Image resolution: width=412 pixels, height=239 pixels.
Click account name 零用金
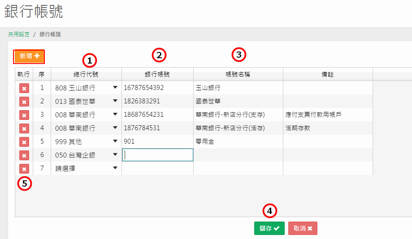(x=205, y=142)
